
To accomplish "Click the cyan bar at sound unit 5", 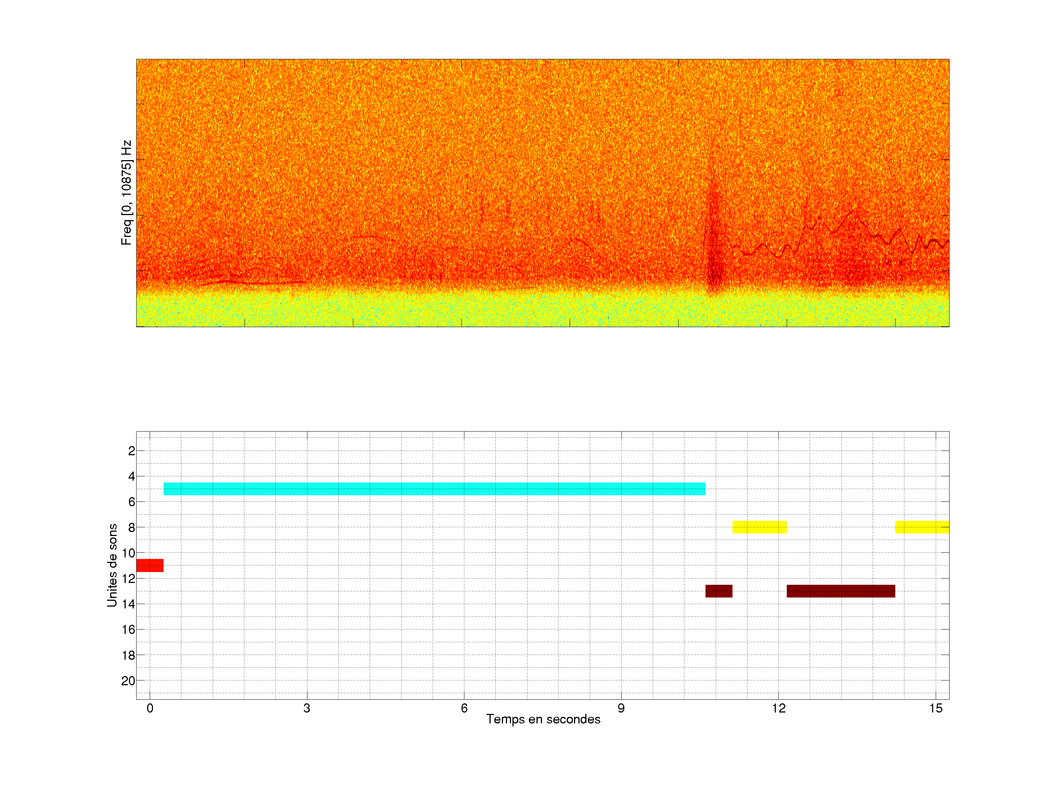I will 434,488.
